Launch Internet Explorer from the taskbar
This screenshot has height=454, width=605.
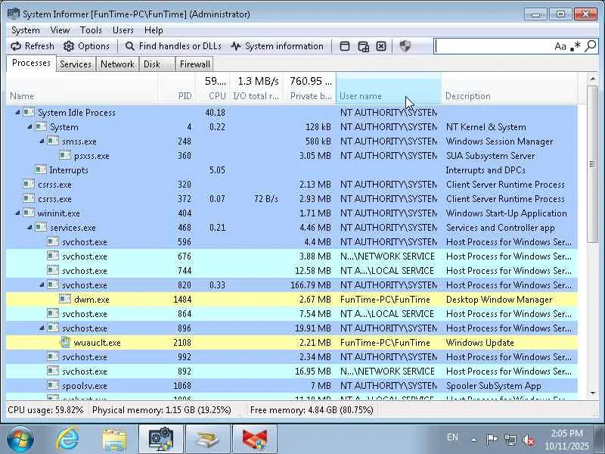pos(67,439)
